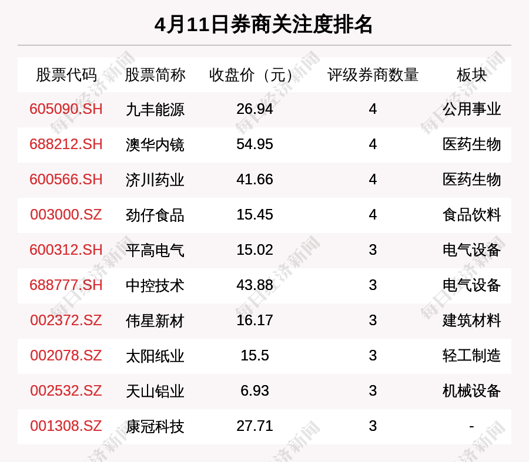Click the title 4月11日券商关注度排名
This screenshot has height=462, width=529.
coord(263,25)
